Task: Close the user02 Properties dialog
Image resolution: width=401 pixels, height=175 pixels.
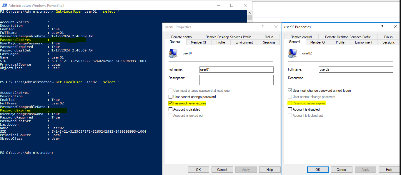Action: tap(395, 27)
